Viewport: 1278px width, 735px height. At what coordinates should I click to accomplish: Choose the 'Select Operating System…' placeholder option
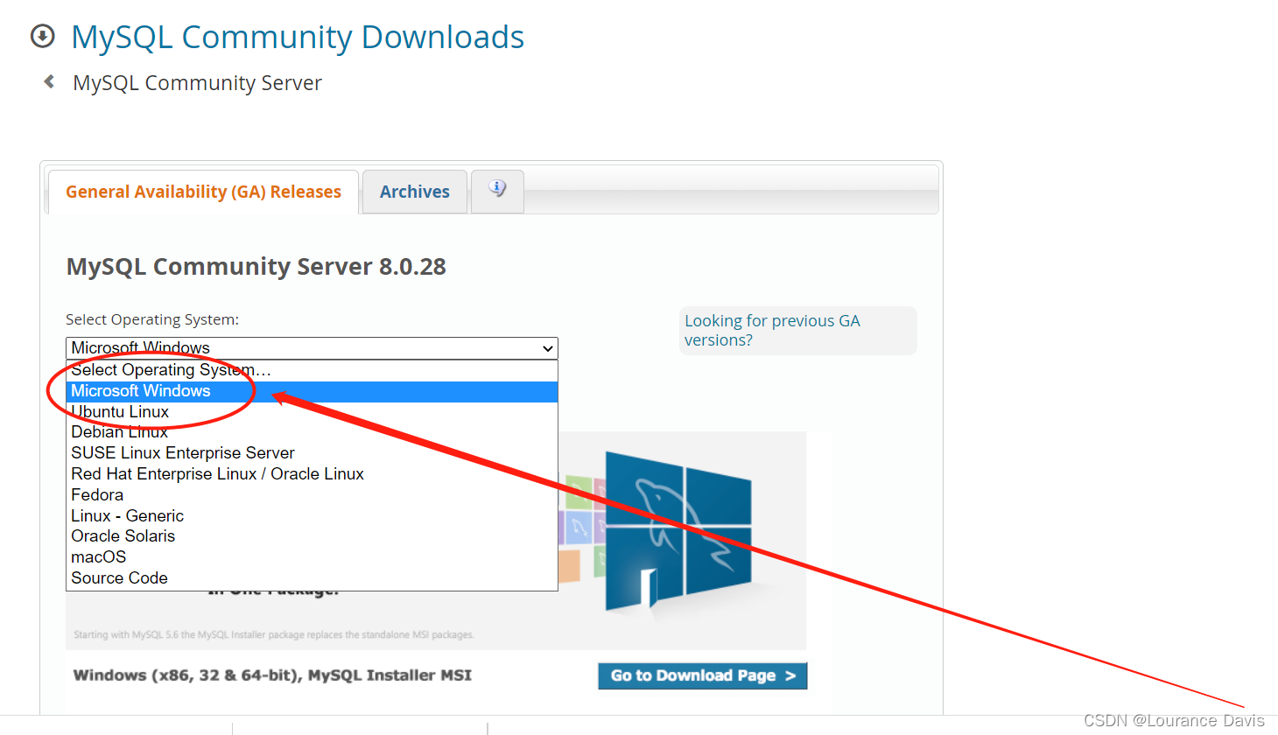coord(312,370)
